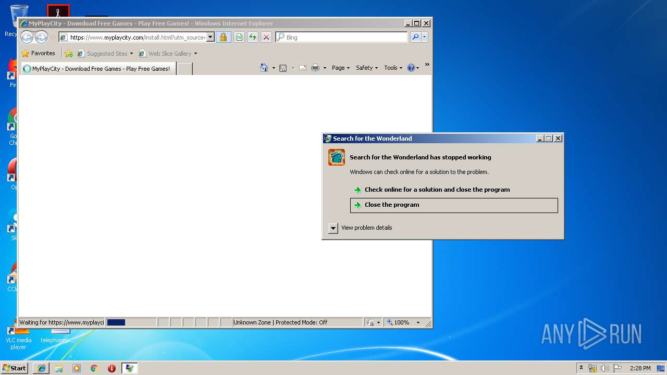Go forward with the IE Forward button
Image resolution: width=667 pixels, height=375 pixels.
[41, 37]
